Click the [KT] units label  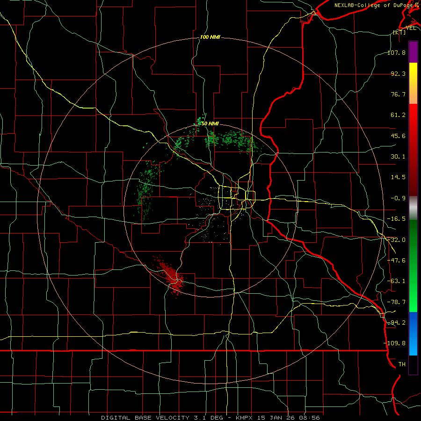[x=399, y=33]
